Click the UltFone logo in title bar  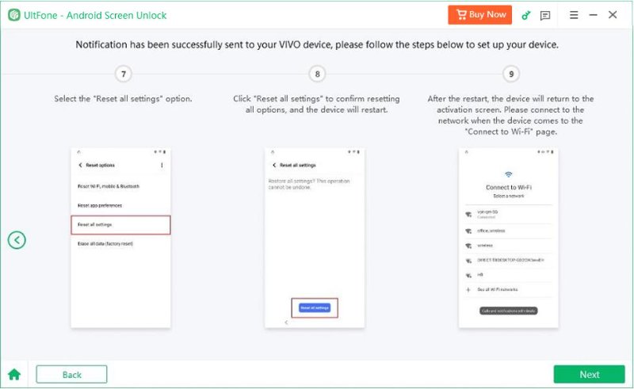pyautogui.click(x=14, y=15)
